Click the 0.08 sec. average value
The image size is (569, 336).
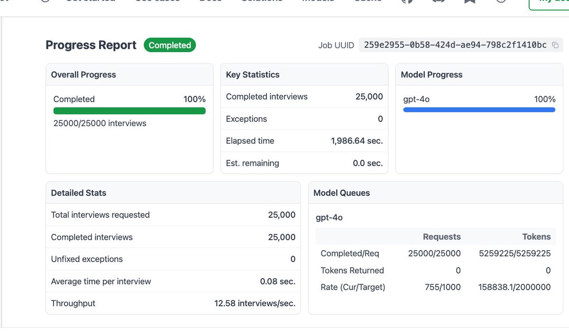tap(277, 281)
